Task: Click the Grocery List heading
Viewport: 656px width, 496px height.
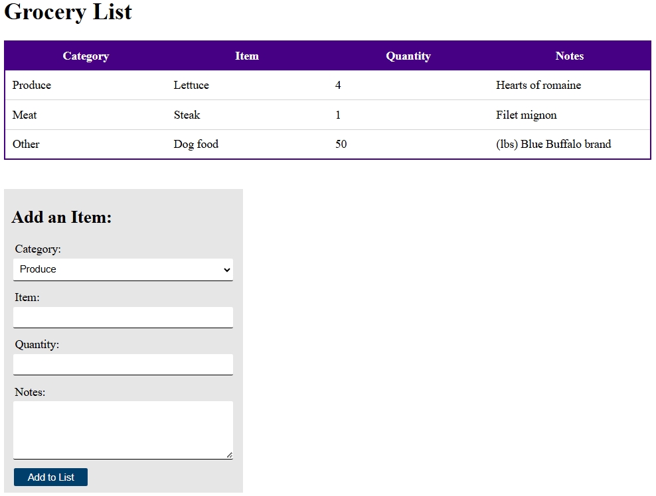Action: [68, 12]
